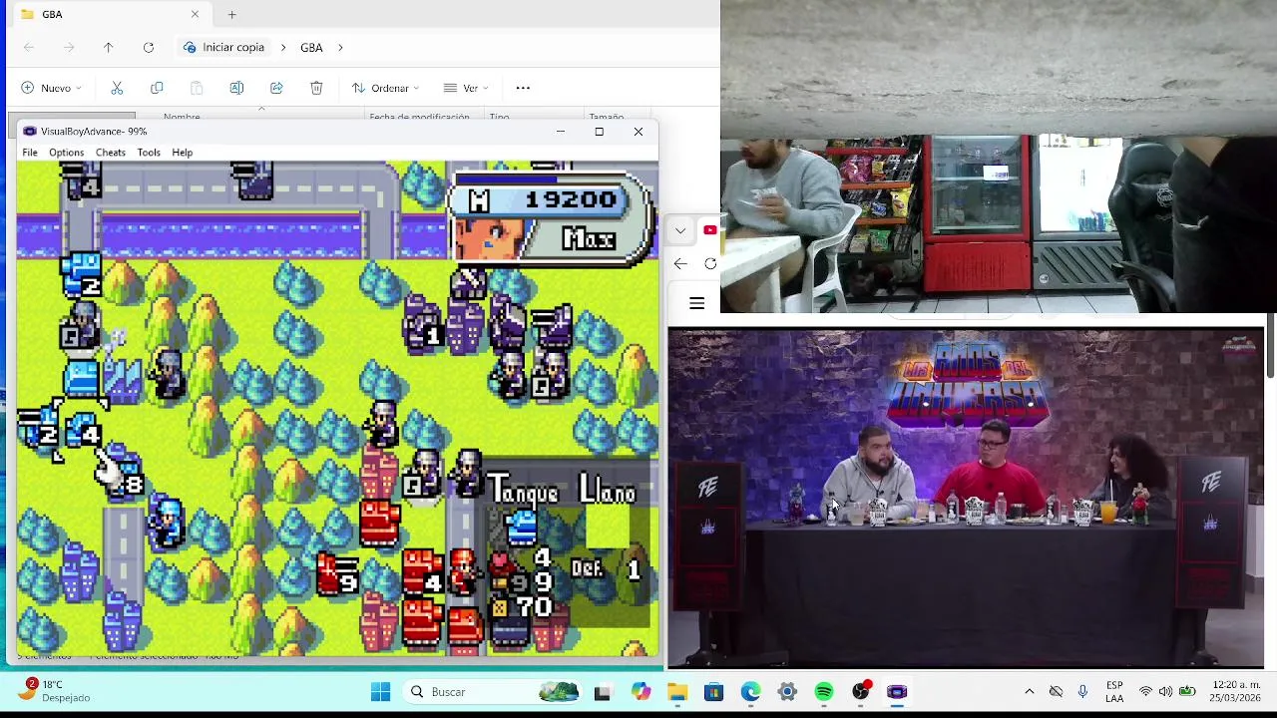Open the Ver view dropdown
Screen dimensions: 1277x718
pos(466,88)
